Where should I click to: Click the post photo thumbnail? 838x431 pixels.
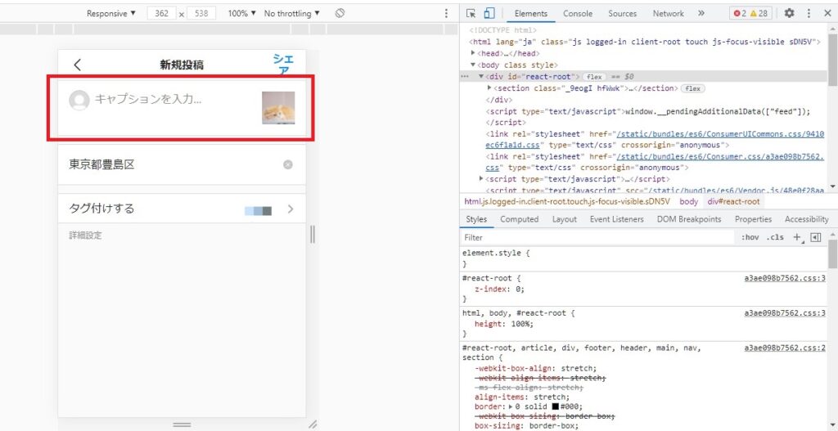pyautogui.click(x=278, y=108)
